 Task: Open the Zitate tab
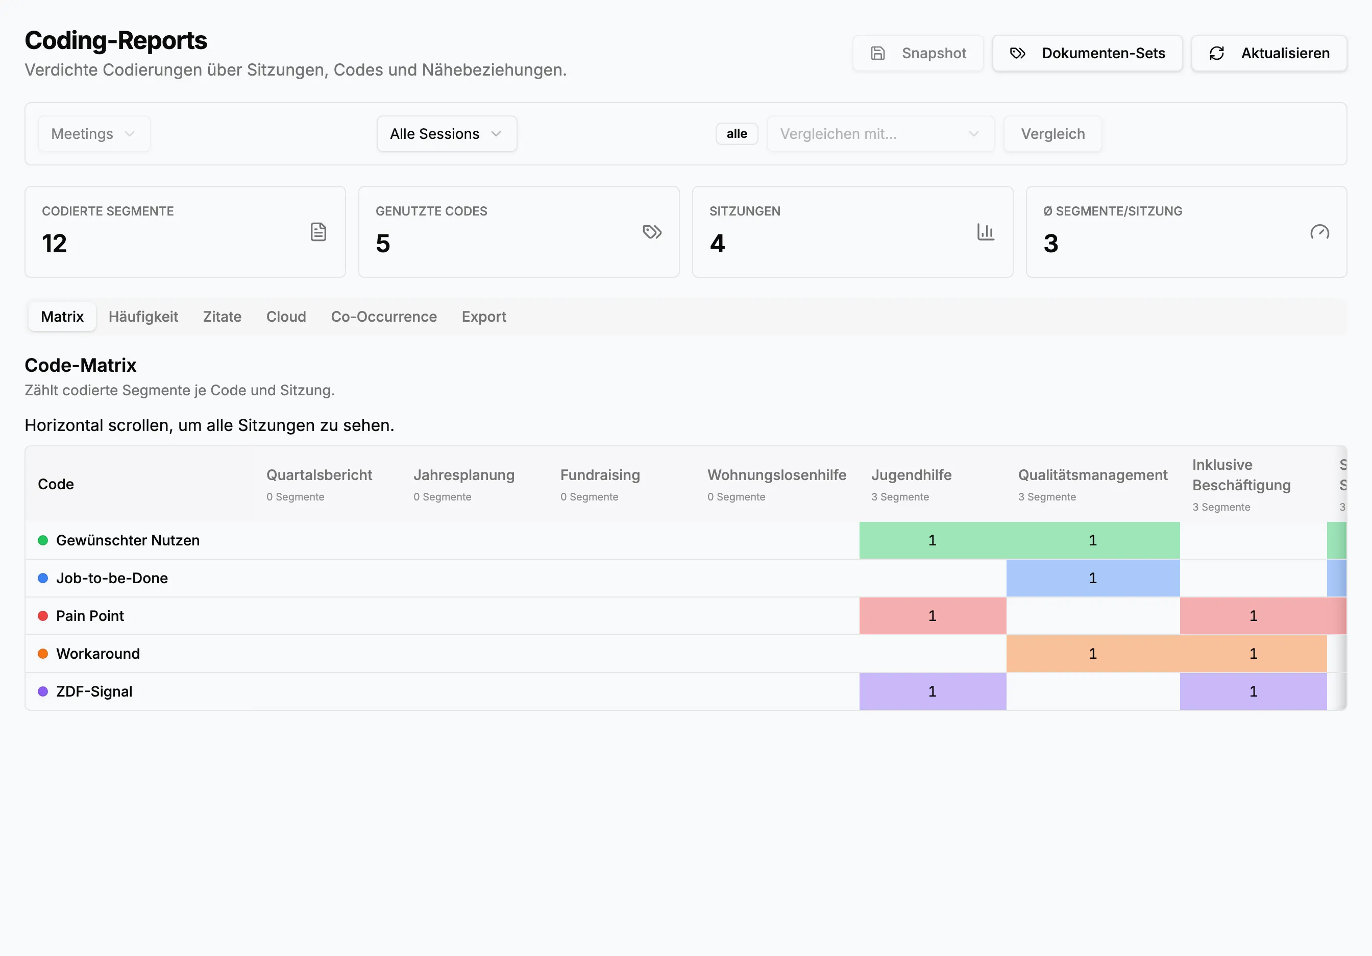[223, 317]
